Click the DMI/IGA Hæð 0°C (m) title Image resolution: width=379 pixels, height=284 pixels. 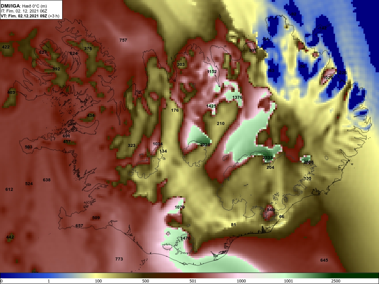[23, 6]
